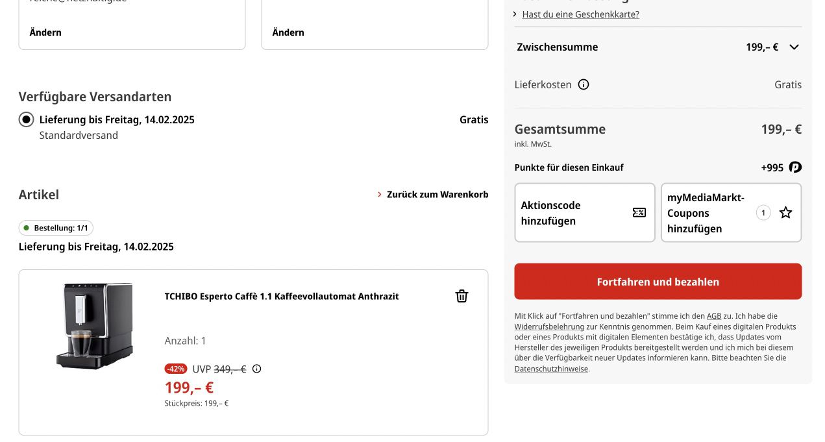Click the Aktionscode coupon percent icon
825x442 pixels.
pyautogui.click(x=639, y=212)
